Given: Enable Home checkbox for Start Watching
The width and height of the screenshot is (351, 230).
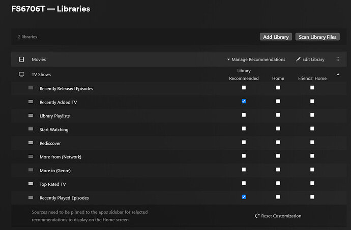Looking at the screenshot, I should [278, 129].
